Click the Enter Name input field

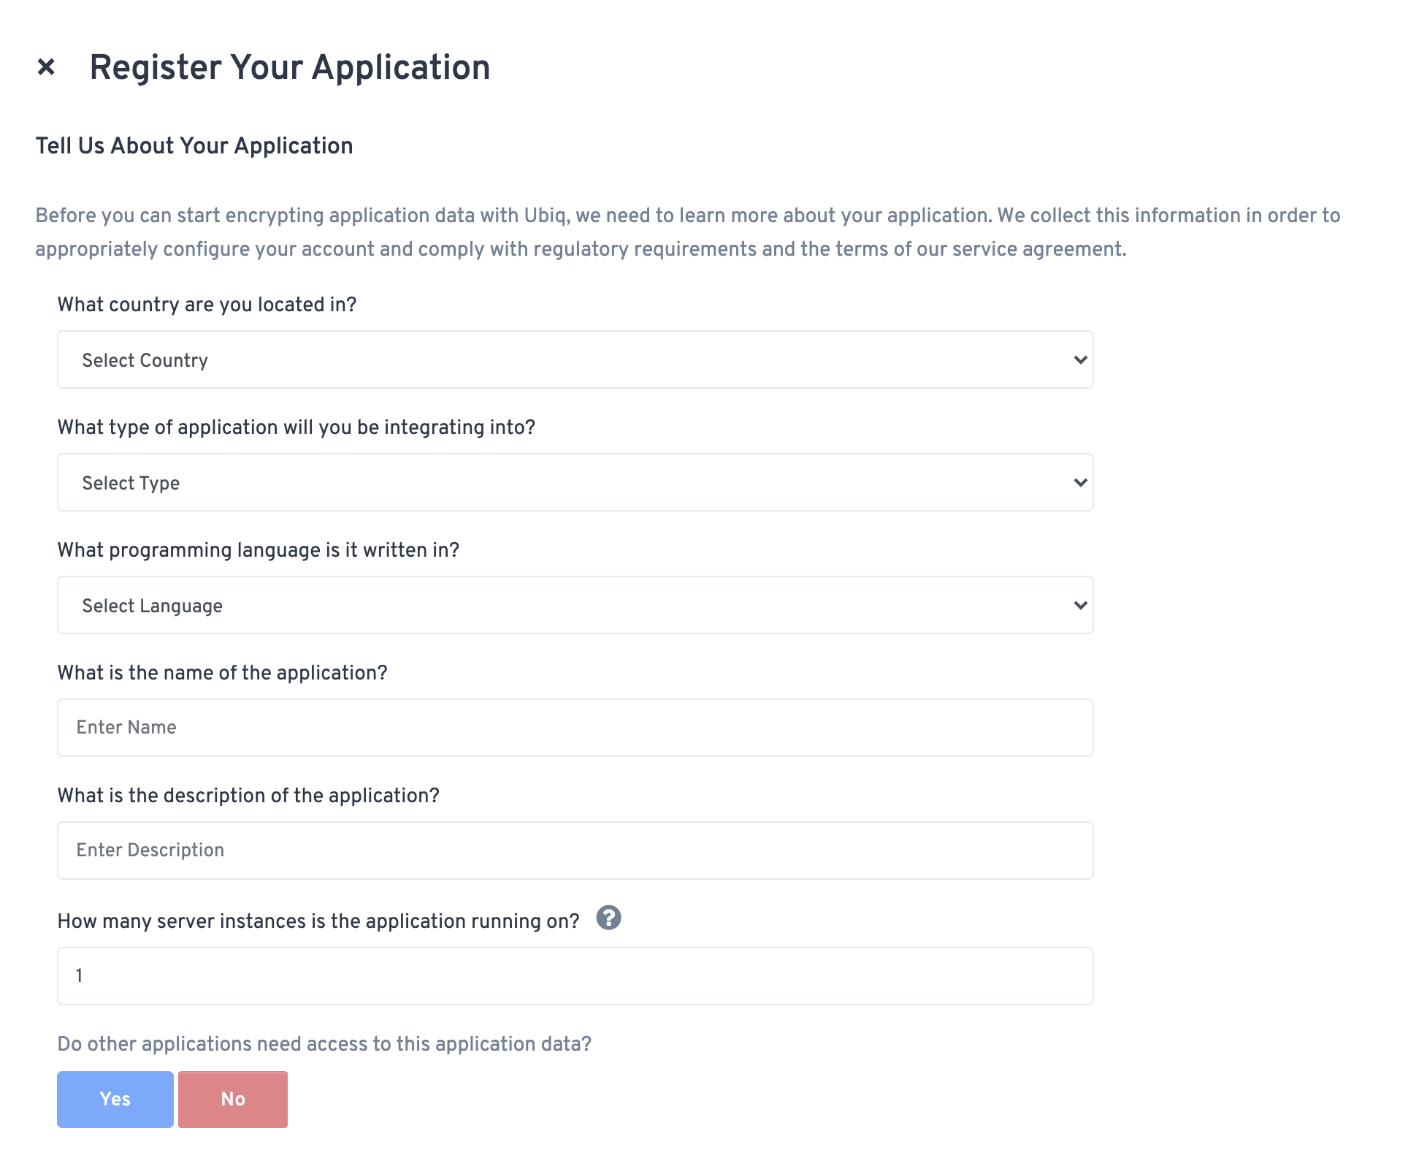575,727
